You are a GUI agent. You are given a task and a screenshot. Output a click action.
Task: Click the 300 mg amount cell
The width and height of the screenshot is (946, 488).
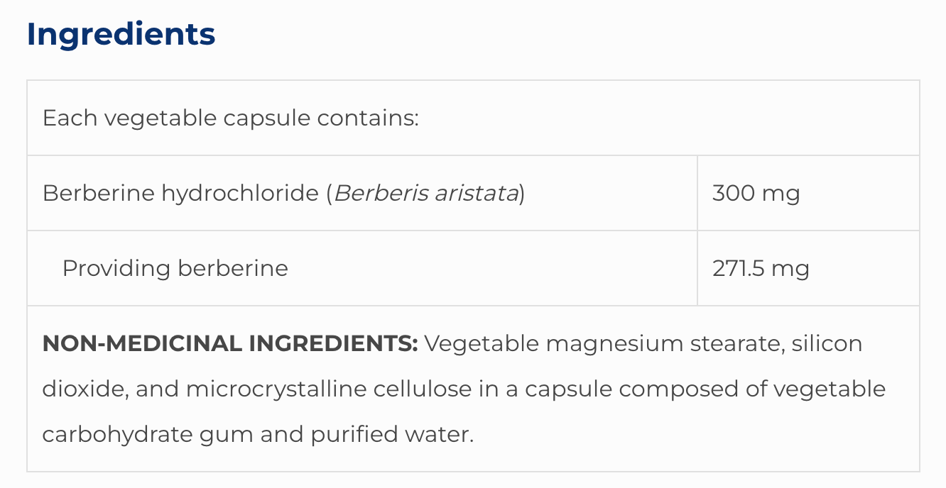click(756, 193)
